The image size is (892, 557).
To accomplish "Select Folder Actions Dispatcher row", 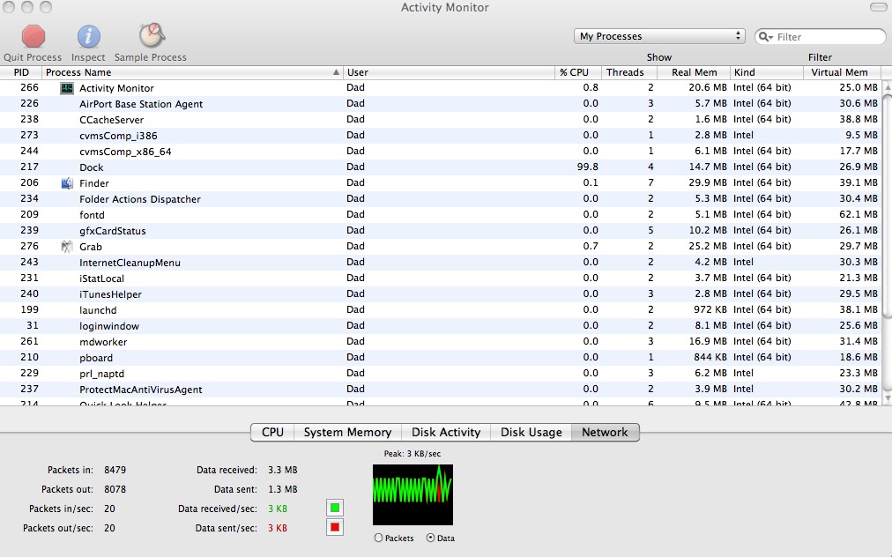I will [441, 199].
